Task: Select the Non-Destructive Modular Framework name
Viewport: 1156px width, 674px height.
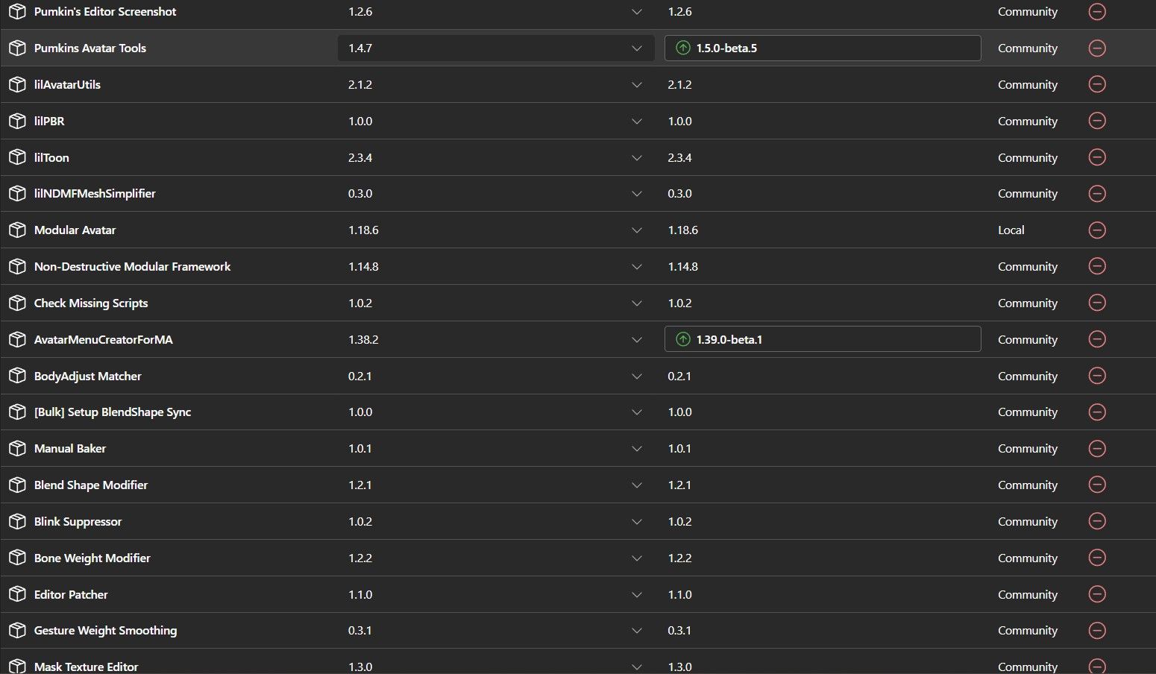Action: click(x=132, y=266)
